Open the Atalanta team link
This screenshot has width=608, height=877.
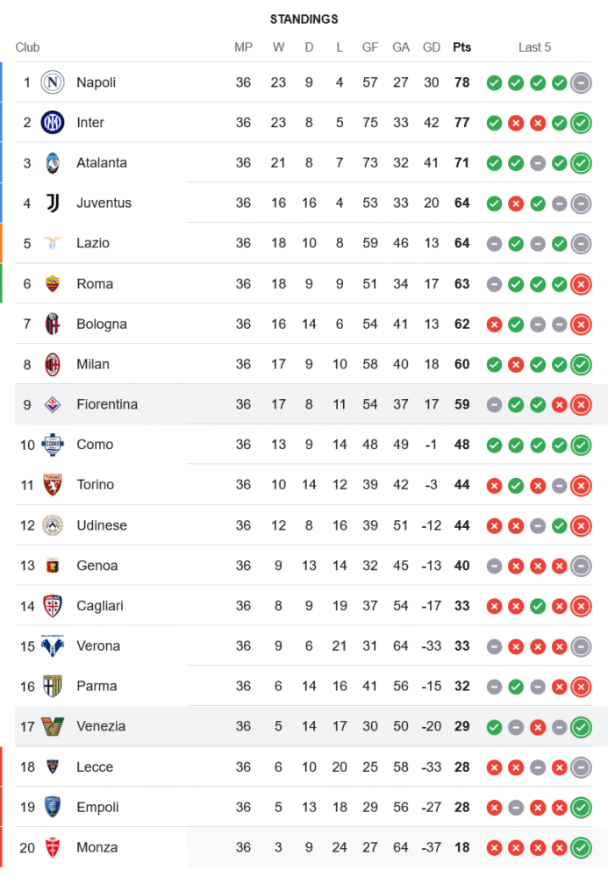[x=102, y=163]
